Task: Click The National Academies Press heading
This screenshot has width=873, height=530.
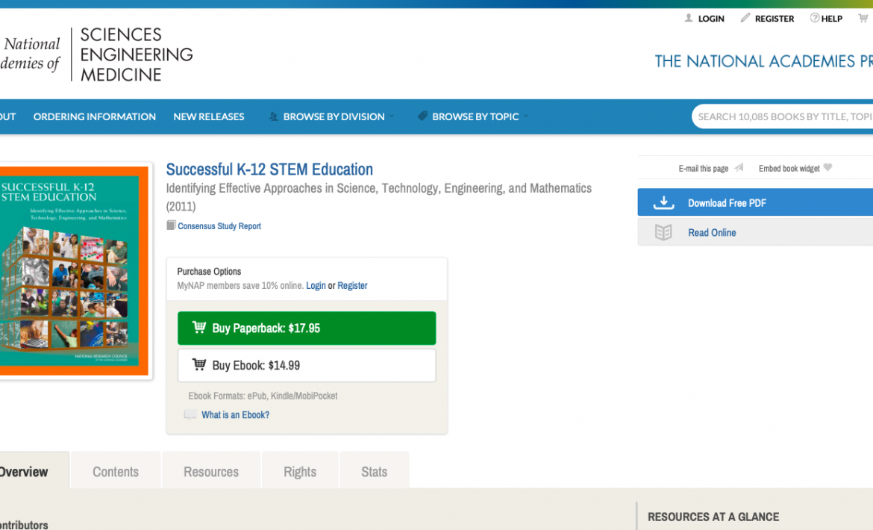Action: [764, 61]
